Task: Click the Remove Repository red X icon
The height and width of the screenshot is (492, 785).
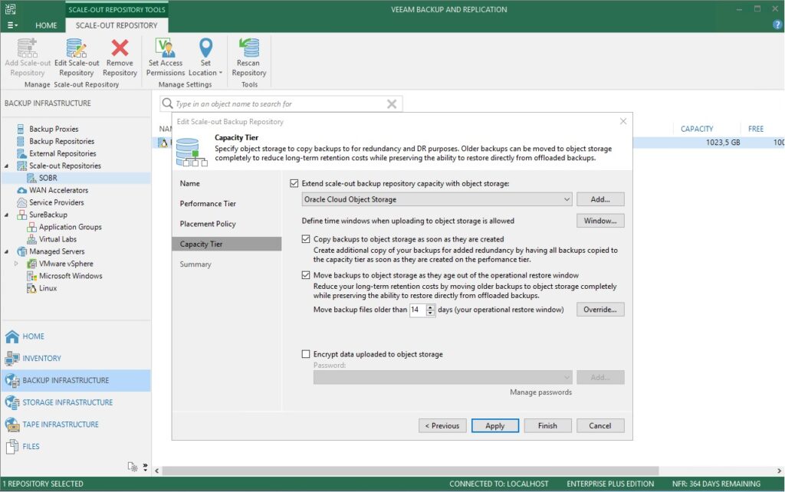Action: 120,48
